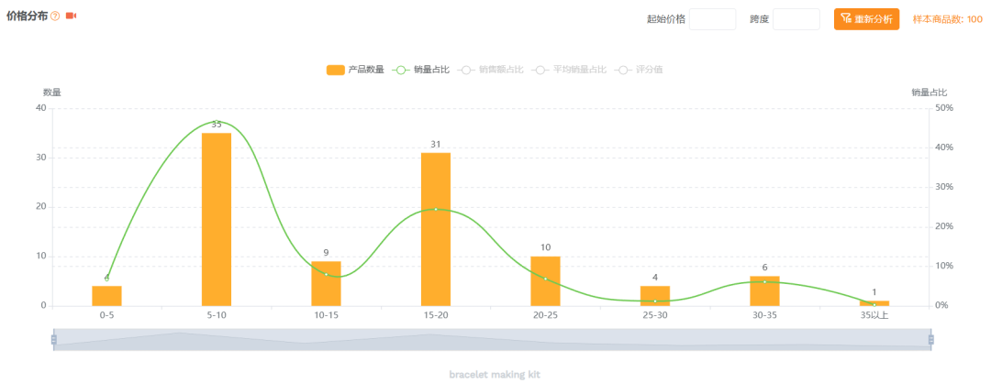Enable the 销售额占比 legend series
Image resolution: width=991 pixels, height=383 pixels.
coord(490,70)
